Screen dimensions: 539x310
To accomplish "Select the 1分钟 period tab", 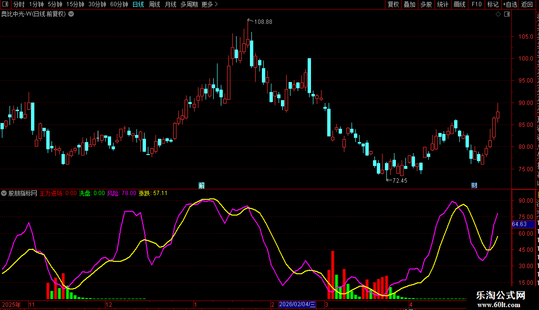I will [36, 4].
